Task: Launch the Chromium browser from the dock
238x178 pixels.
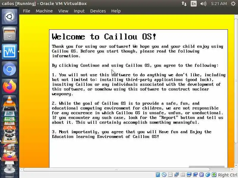Action: [x=10, y=69]
